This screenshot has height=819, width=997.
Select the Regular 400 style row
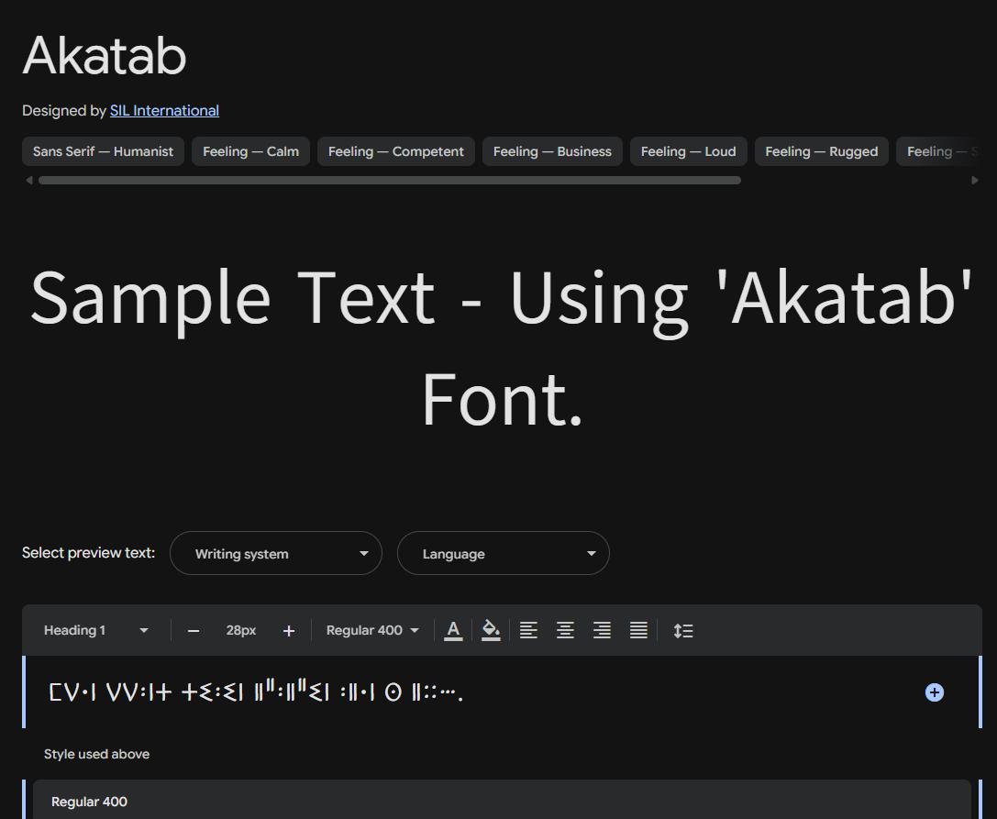(x=502, y=802)
